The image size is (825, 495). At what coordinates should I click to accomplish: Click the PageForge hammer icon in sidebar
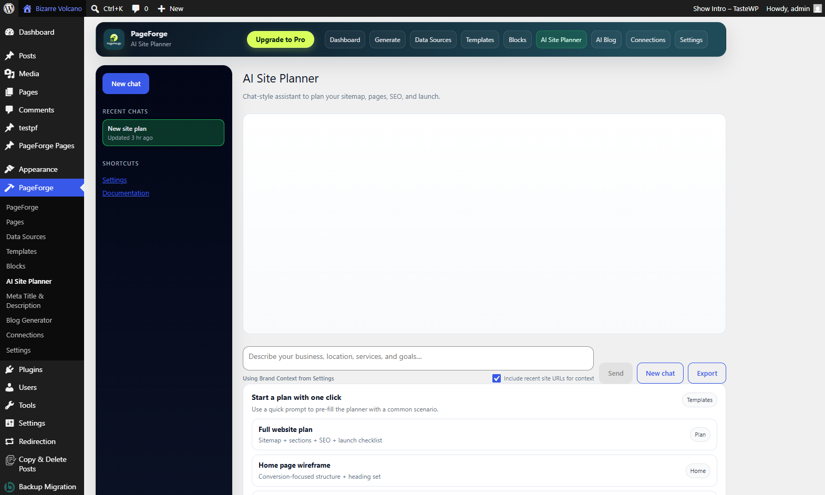[9, 188]
